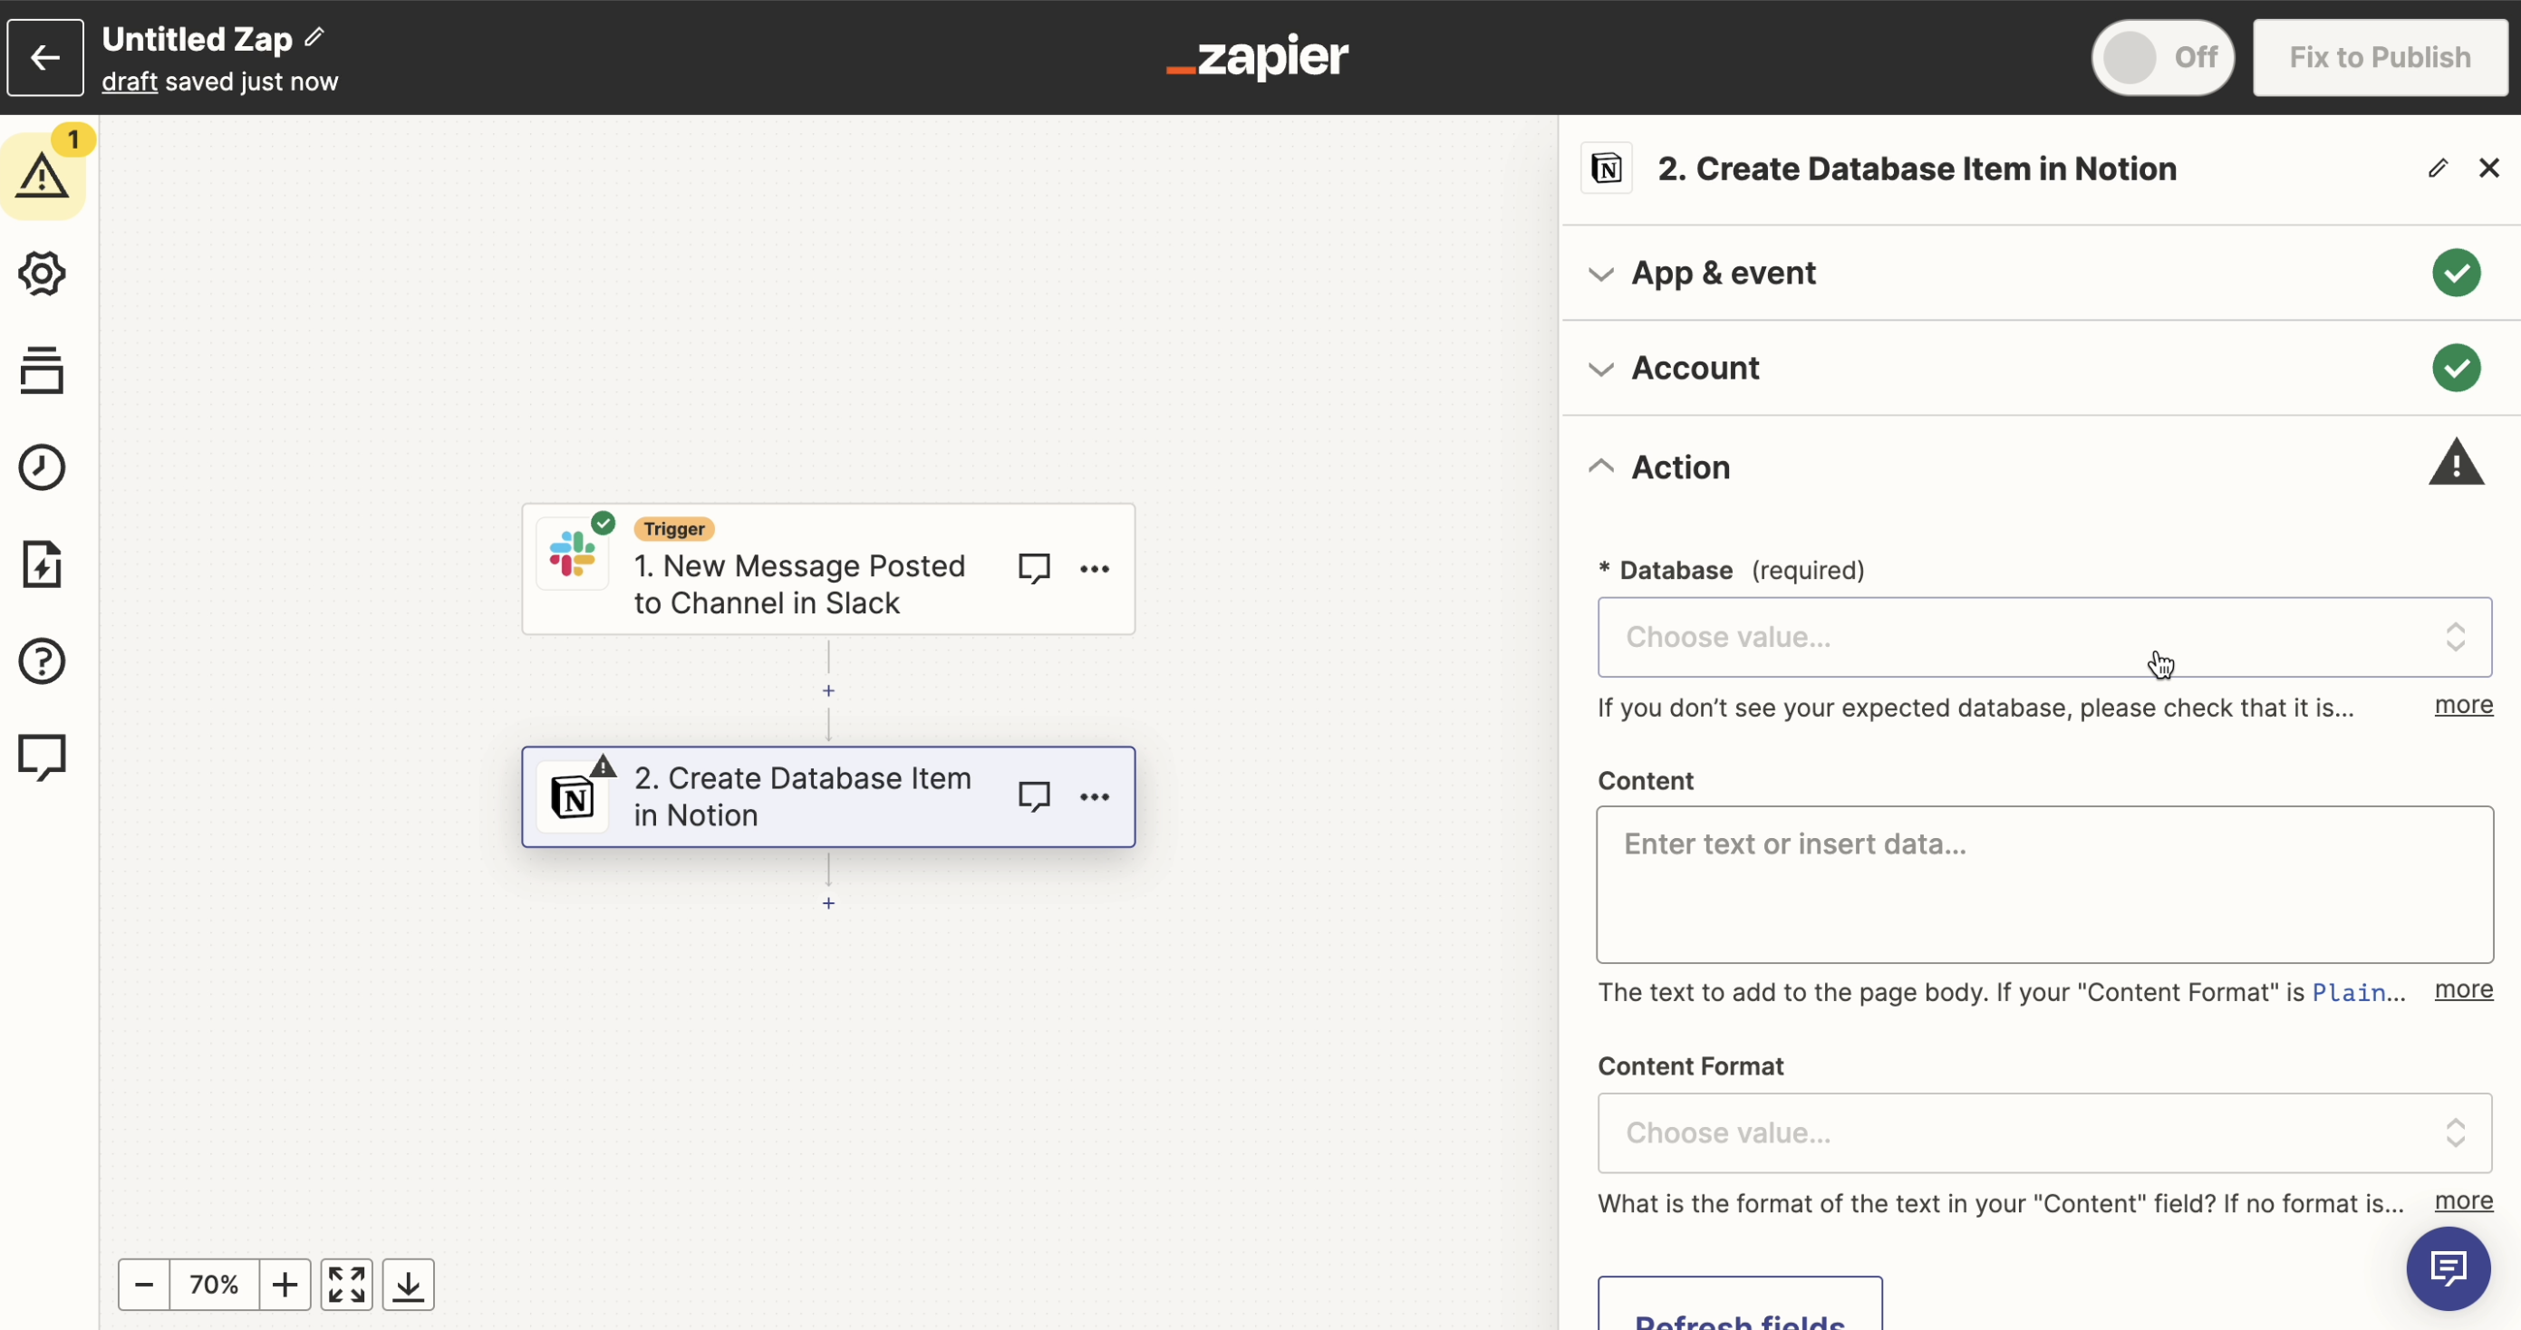This screenshot has height=1330, width=2521.
Task: Click 'more' link under Database help text
Action: tap(2462, 705)
